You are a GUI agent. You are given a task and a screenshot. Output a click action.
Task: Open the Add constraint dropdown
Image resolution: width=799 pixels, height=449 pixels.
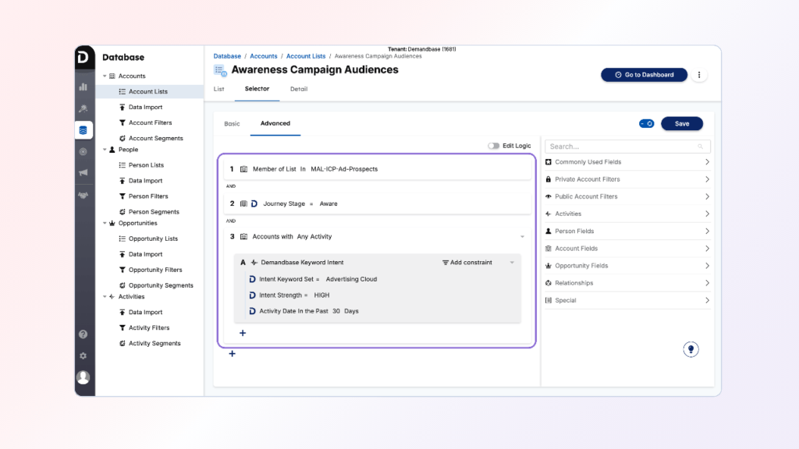pyautogui.click(x=467, y=263)
